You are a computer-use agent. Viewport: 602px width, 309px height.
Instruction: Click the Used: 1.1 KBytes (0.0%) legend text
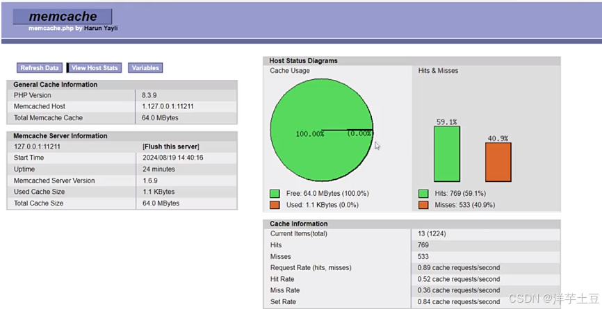[x=323, y=205]
